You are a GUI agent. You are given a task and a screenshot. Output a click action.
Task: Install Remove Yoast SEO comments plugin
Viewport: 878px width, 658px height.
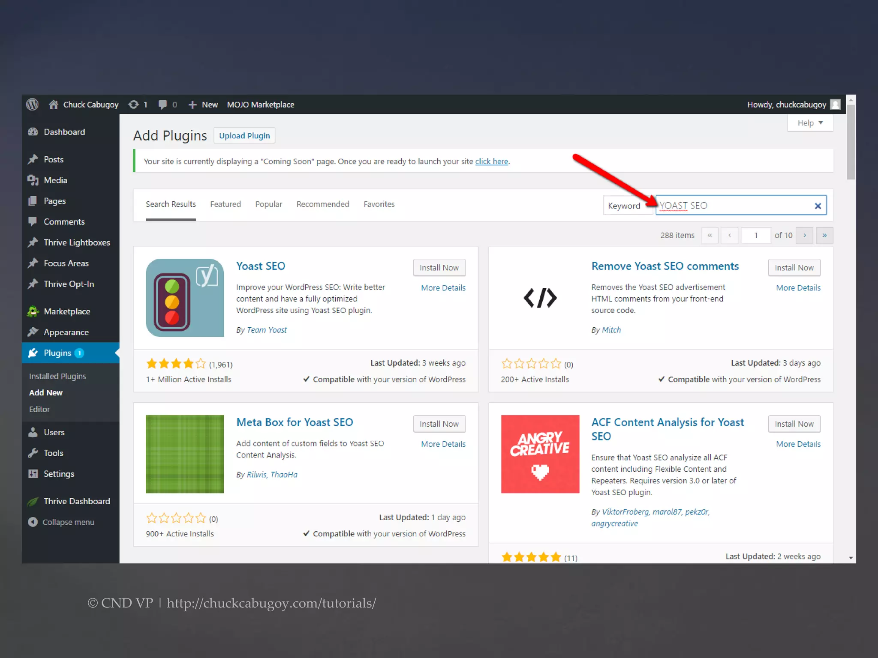tap(794, 268)
